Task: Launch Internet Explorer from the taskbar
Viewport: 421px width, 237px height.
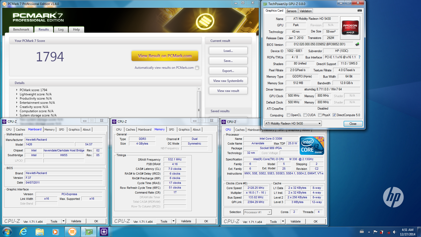Action: point(24,232)
